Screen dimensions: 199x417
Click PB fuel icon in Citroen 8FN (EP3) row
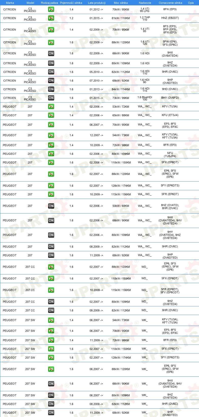51,9
